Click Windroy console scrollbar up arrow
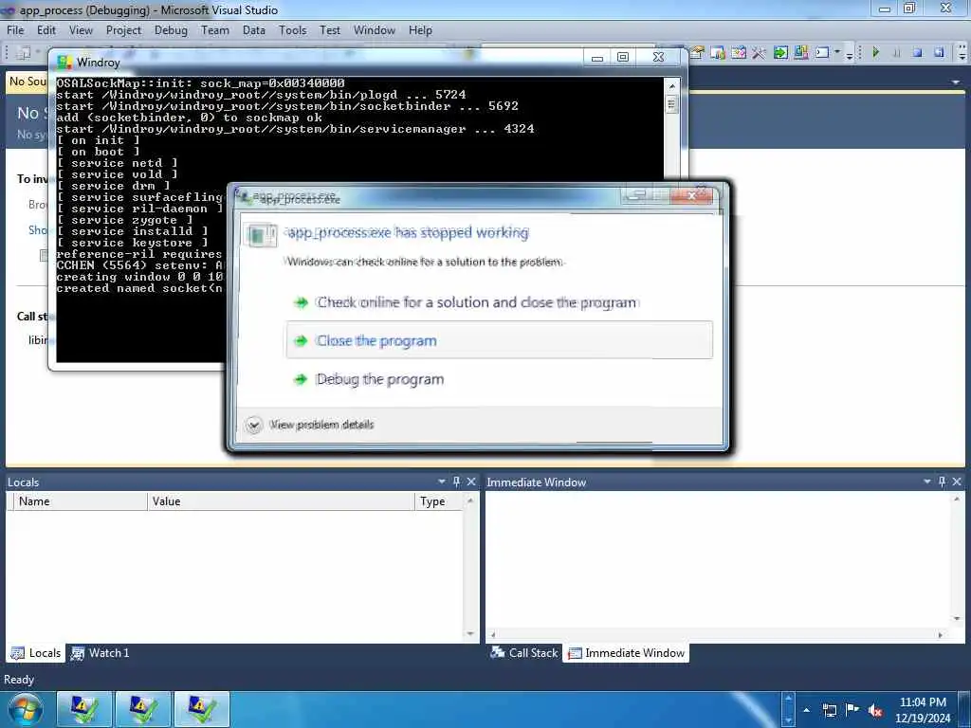The image size is (971, 728). coord(671,85)
